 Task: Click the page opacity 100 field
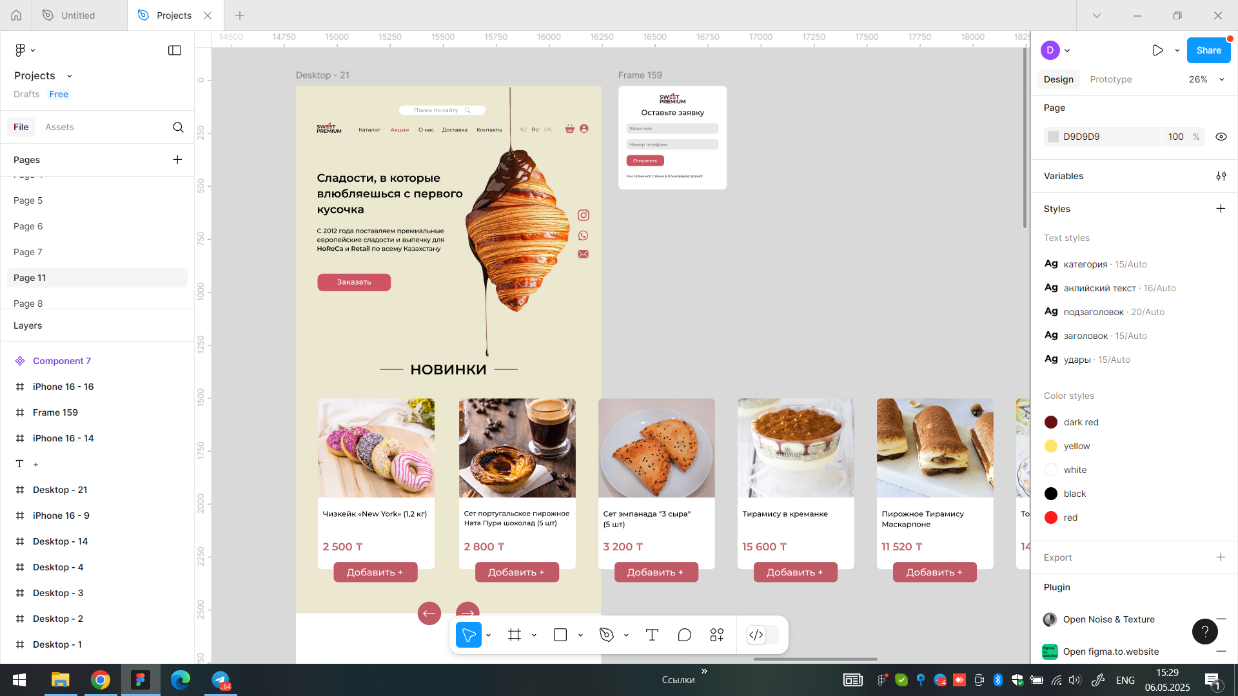1175,137
